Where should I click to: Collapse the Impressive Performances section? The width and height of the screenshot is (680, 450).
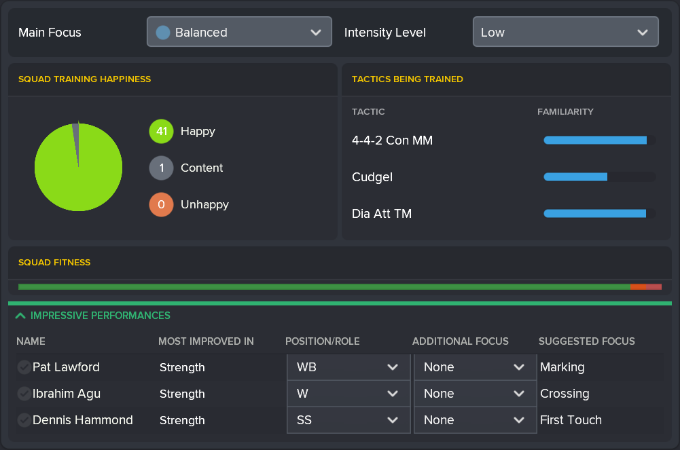pyautogui.click(x=20, y=315)
